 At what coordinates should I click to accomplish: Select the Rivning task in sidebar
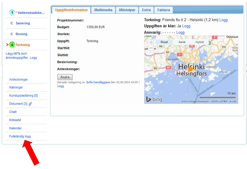(x=21, y=34)
